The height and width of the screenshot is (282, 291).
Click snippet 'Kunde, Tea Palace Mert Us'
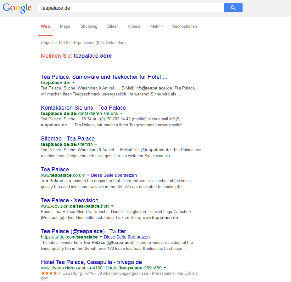coord(66,211)
